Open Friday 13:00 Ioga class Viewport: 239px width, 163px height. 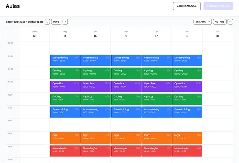(x=187, y=138)
